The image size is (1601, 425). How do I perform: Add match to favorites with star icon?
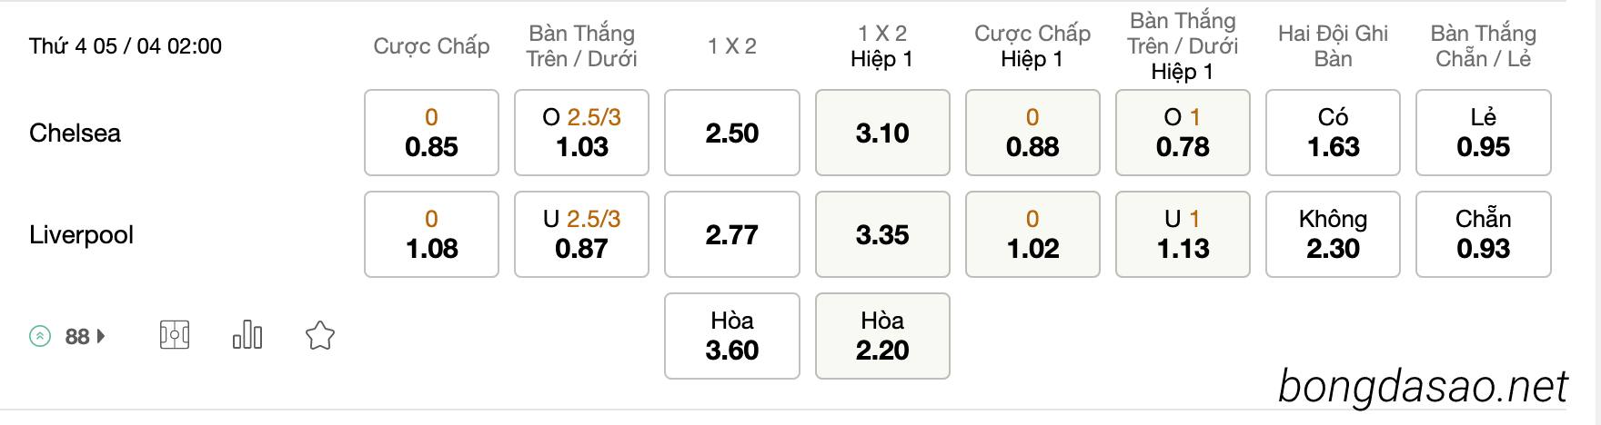tap(319, 336)
